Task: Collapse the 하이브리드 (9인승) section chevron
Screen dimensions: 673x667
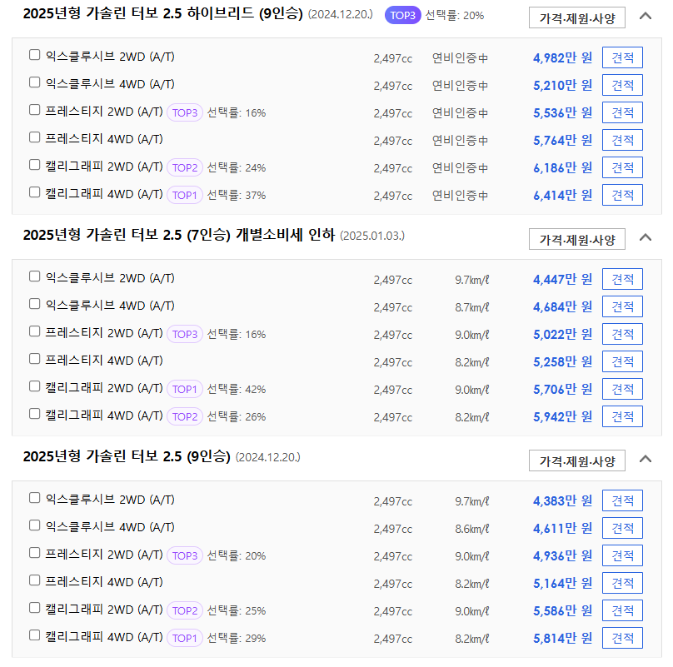Action: 646,17
